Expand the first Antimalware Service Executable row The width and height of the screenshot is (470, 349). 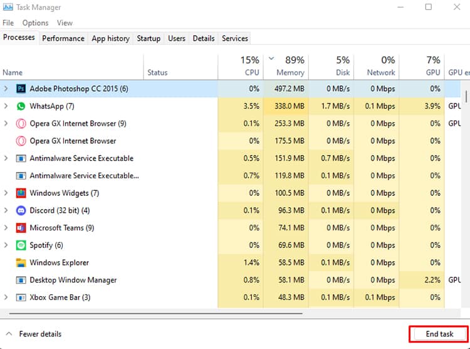point(6,158)
